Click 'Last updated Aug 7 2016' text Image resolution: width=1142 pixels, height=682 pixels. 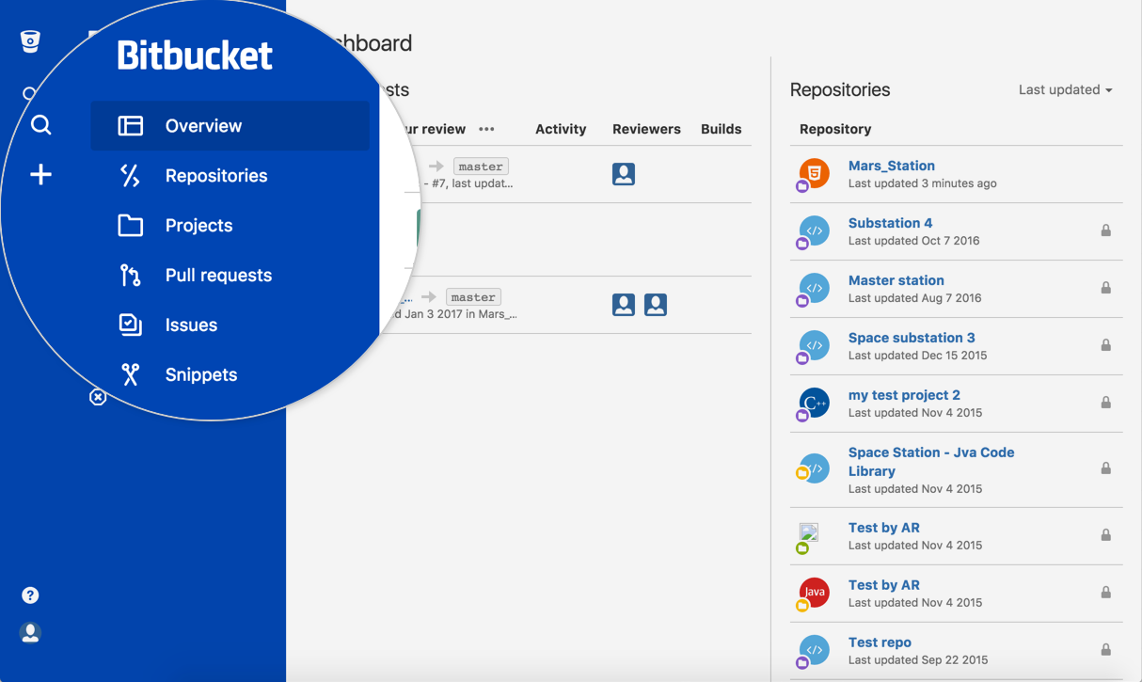[914, 298]
